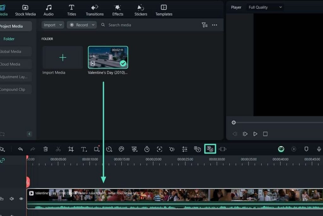Play from current frame in player
Image resolution: width=323 pixels, height=216 pixels.
point(245,134)
